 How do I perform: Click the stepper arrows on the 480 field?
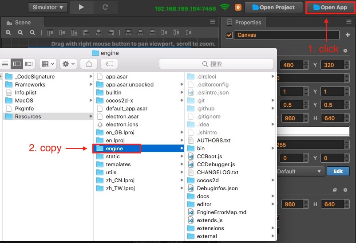click(306, 65)
